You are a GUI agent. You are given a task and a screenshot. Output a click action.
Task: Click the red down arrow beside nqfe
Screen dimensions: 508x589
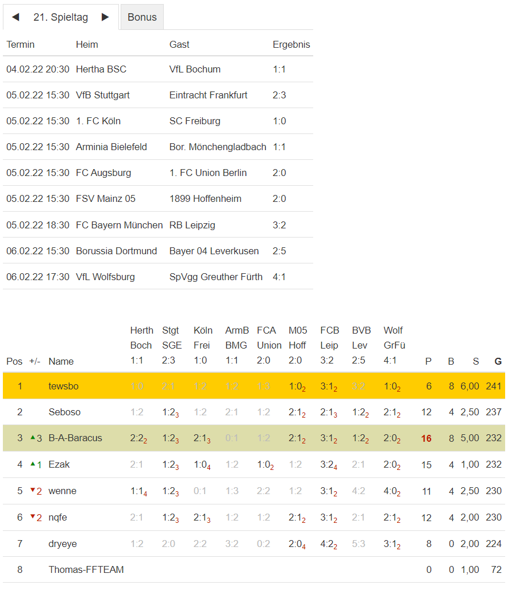(32, 517)
